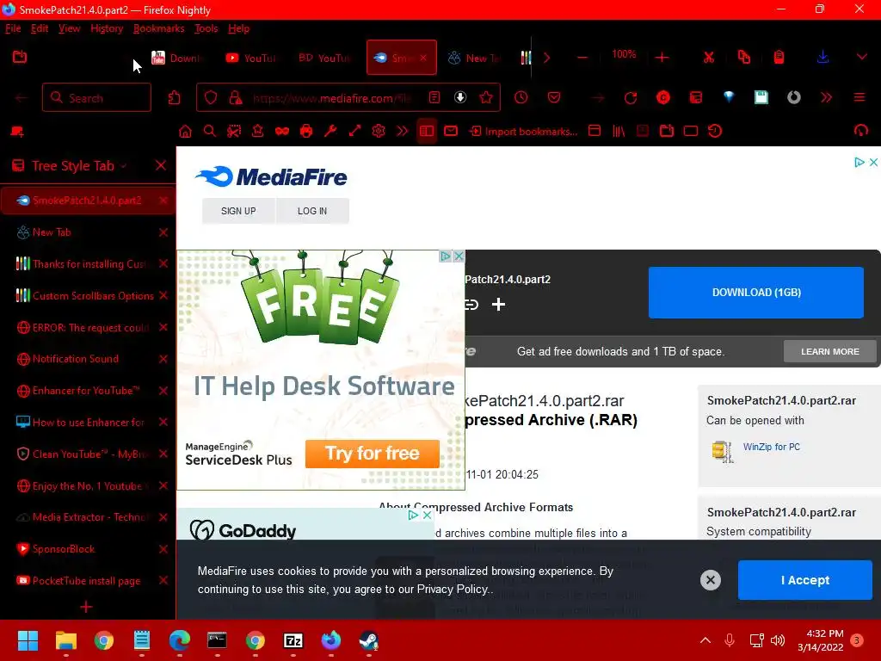Viewport: 881px width, 661px height.
Task: Reload the page with the refresh icon
Action: tap(631, 98)
